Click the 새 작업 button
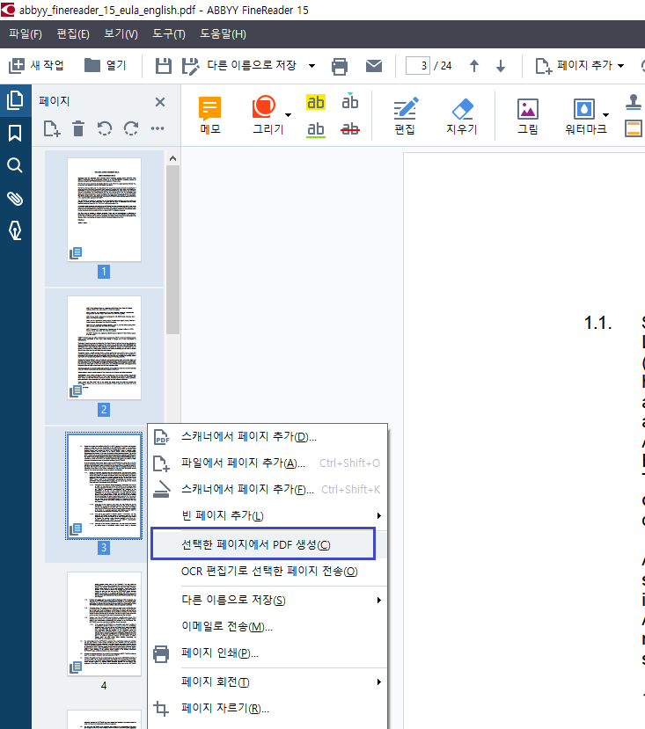The height and width of the screenshot is (729, 645). 36,66
